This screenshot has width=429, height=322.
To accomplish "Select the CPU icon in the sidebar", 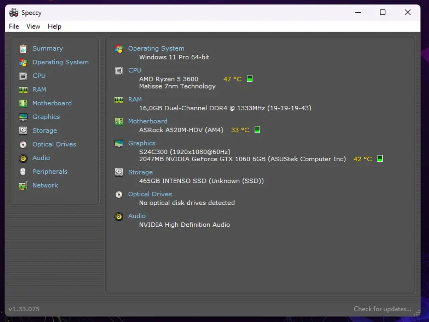I will pos(23,76).
